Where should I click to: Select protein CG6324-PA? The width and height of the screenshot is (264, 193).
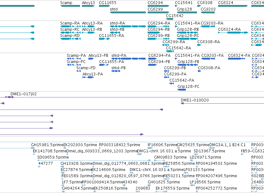coord(239,56)
